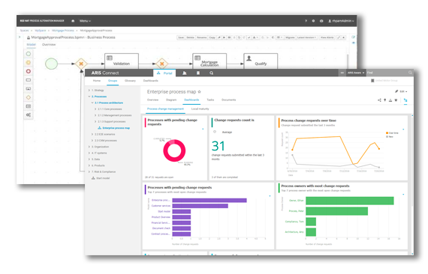
Task: Click the download icon in the fact sheet toolbar
Action: pyautogui.click(x=390, y=100)
